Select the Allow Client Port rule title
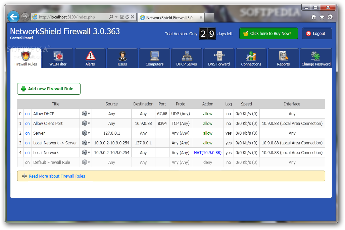The height and width of the screenshot is (230, 345). [x=48, y=124]
